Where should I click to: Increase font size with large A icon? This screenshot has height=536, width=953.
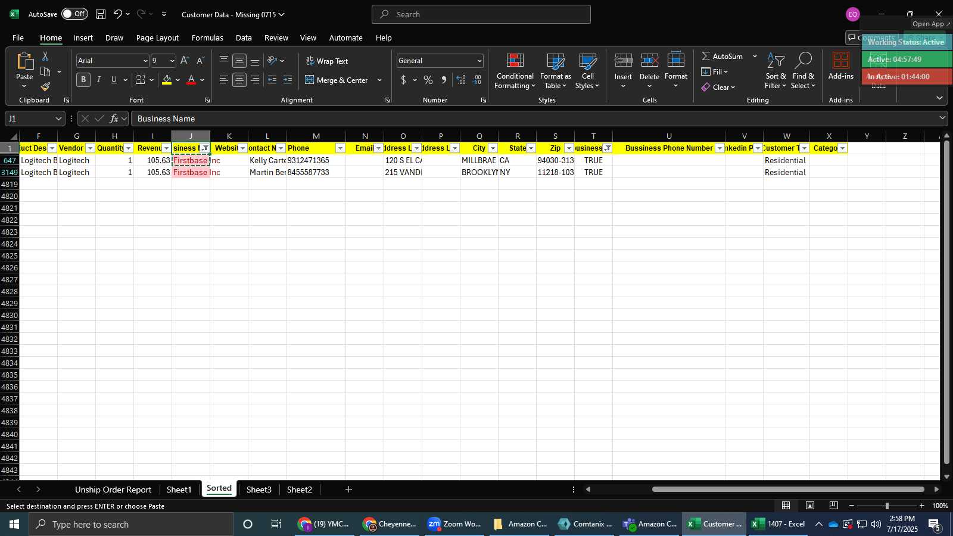(x=185, y=61)
